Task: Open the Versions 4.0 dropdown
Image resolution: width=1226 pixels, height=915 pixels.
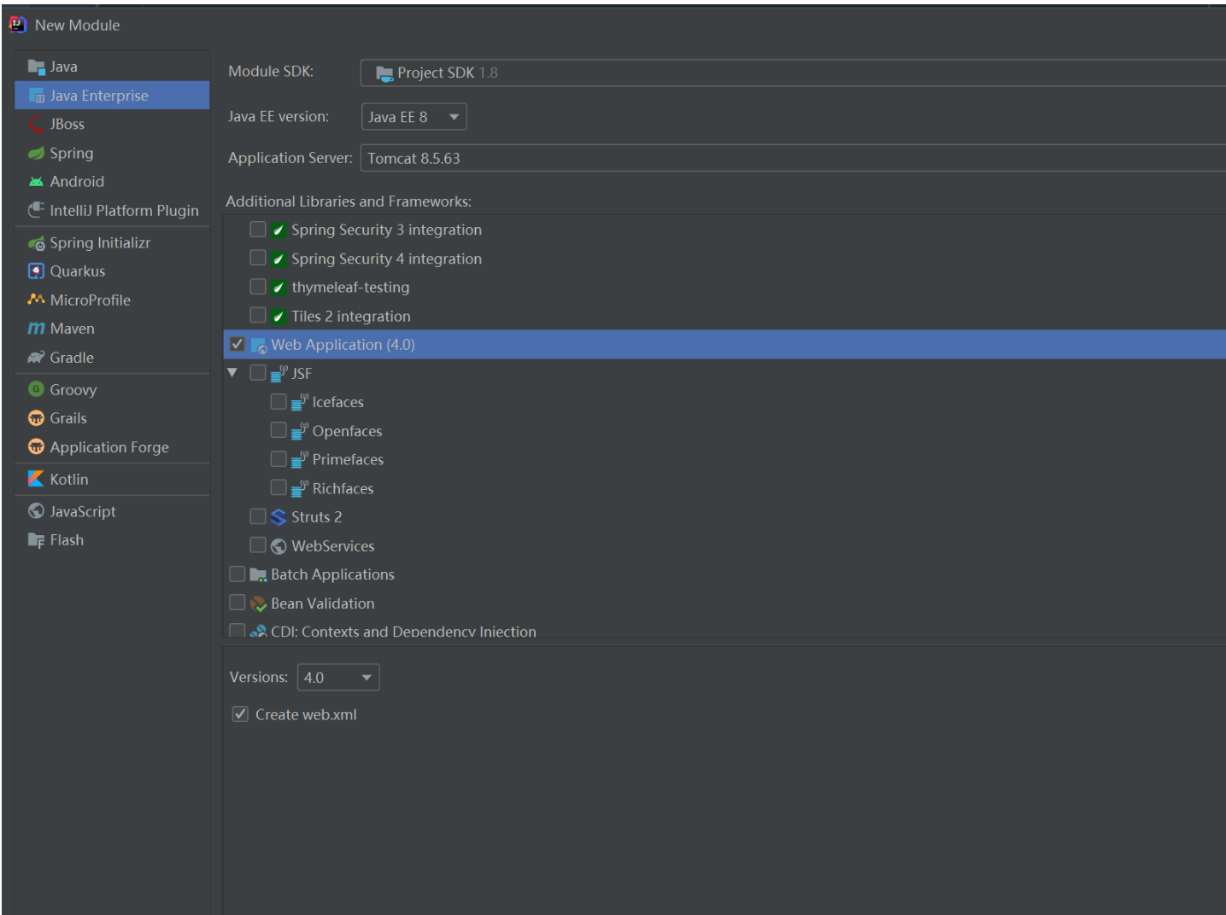Action: (338, 678)
